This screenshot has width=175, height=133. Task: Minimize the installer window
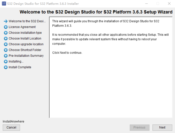point(146,3)
